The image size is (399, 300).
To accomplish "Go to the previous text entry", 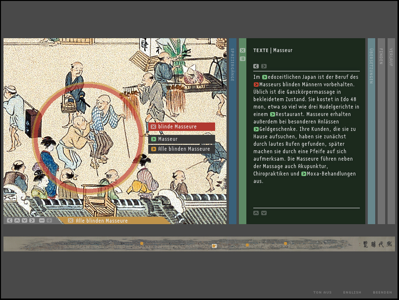I will (256, 66).
